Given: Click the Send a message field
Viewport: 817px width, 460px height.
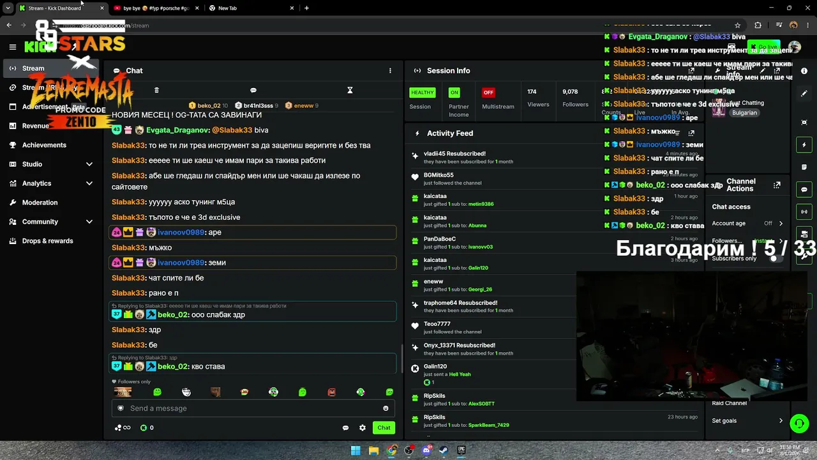Looking at the screenshot, I should click(x=253, y=408).
